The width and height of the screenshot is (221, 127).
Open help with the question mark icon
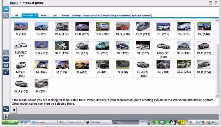216,3
